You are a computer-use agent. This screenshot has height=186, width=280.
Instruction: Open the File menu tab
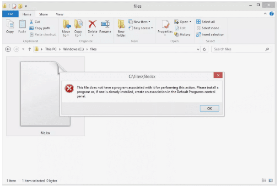(10, 14)
